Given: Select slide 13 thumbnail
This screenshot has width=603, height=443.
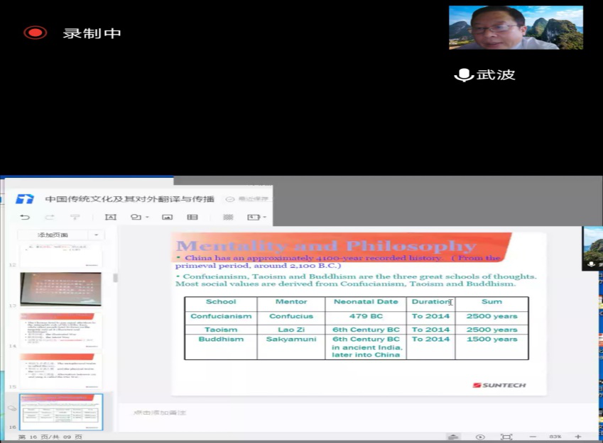Looking at the screenshot, I should click(x=60, y=289).
